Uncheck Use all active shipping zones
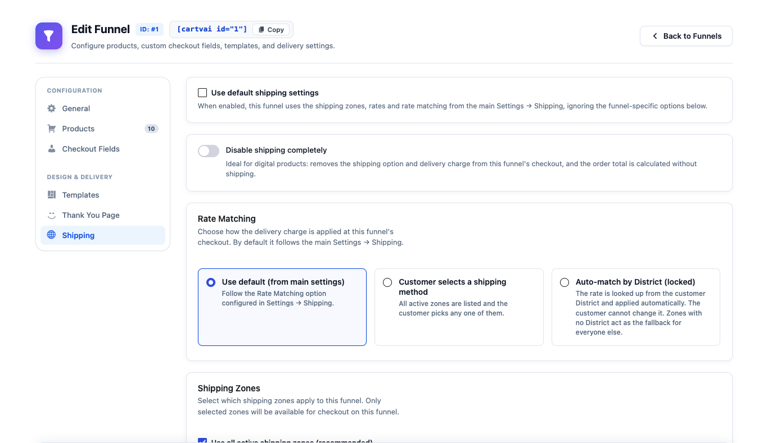 click(202, 441)
